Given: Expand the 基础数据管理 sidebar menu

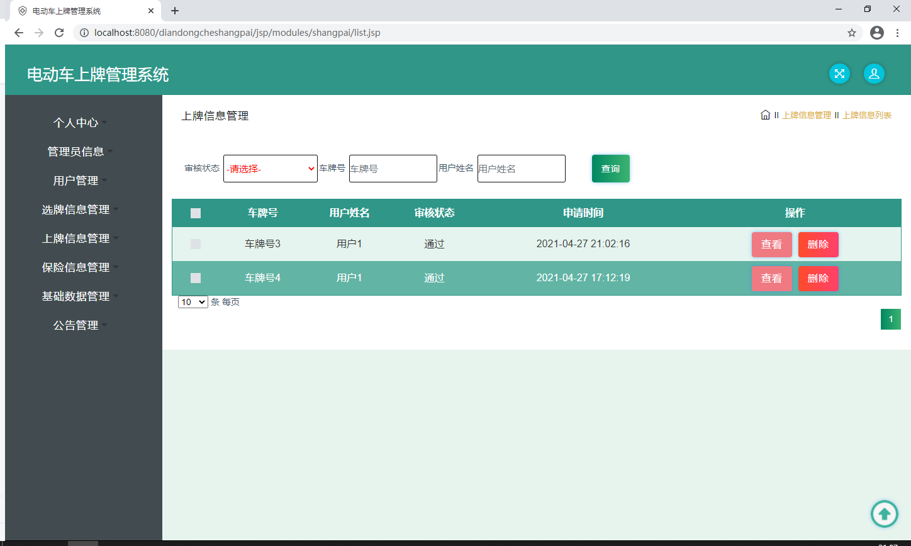Looking at the screenshot, I should (x=81, y=296).
